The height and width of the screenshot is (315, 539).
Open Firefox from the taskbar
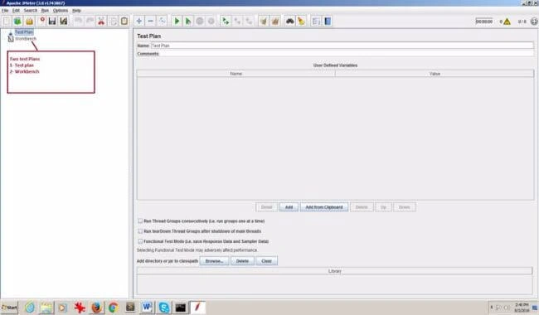click(x=96, y=308)
